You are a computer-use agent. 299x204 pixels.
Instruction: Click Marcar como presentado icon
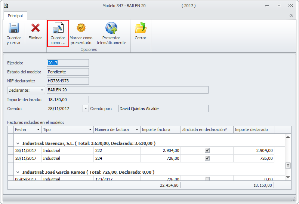point(81,28)
